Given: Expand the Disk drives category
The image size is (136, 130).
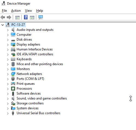Looking at the screenshot, I should (x=8, y=40).
